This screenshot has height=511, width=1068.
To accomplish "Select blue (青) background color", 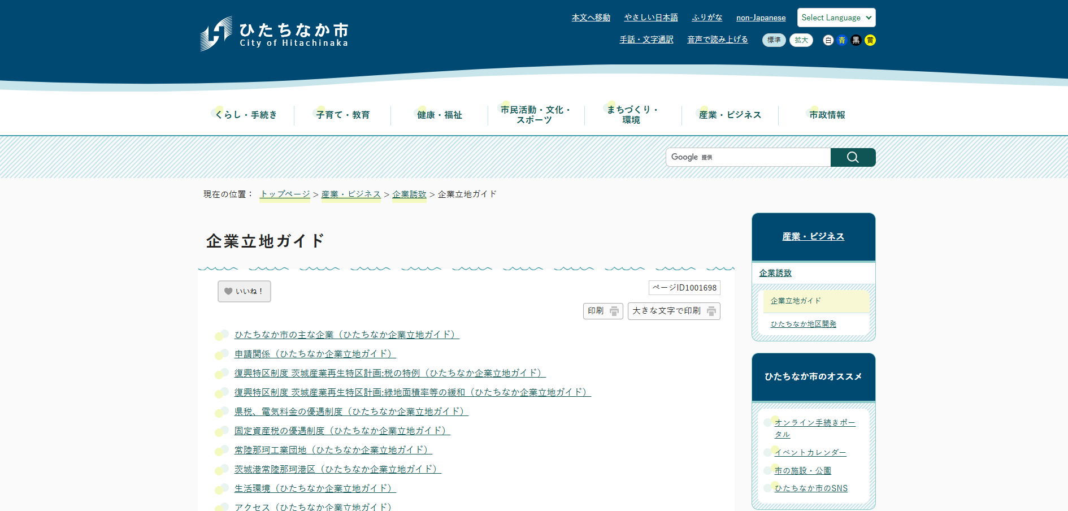I will click(842, 40).
